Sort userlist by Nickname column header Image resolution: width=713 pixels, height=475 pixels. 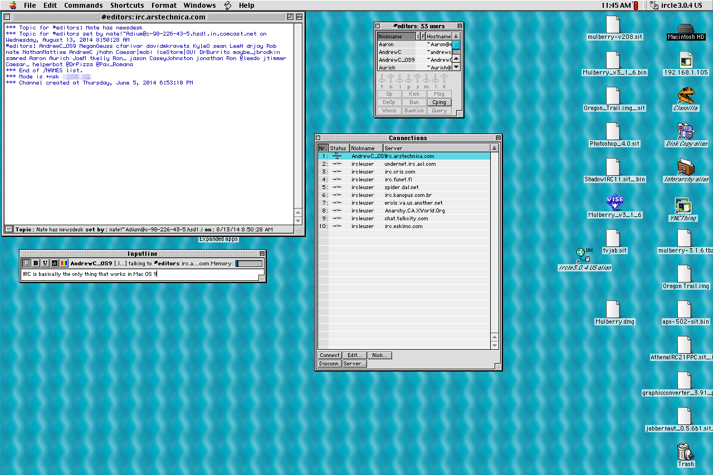click(396, 36)
